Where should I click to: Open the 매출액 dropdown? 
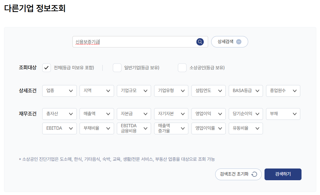click(96, 114)
